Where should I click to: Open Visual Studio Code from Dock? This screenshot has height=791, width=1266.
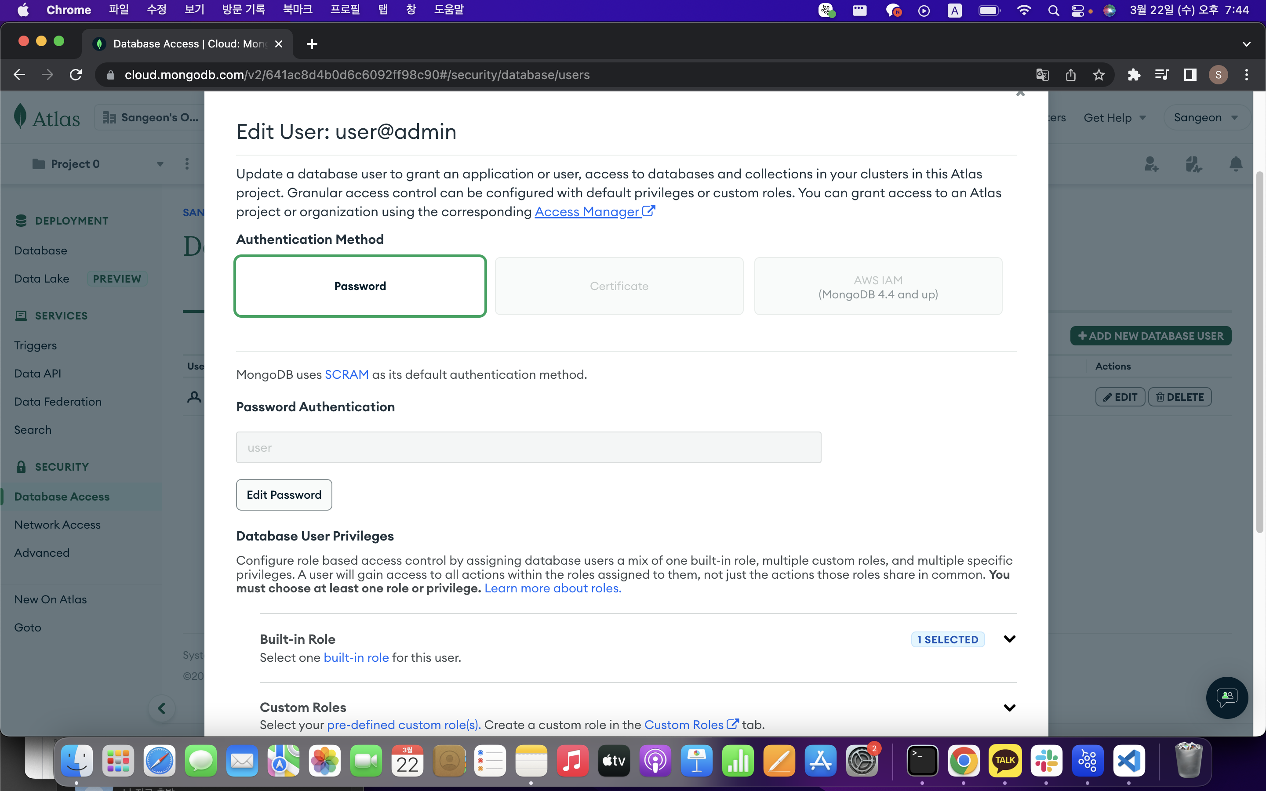1129,760
